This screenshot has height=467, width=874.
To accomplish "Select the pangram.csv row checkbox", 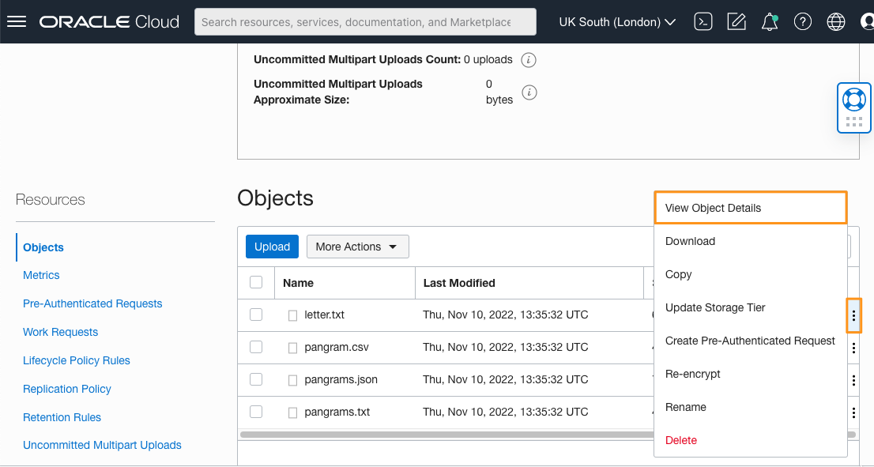I will (x=256, y=347).
